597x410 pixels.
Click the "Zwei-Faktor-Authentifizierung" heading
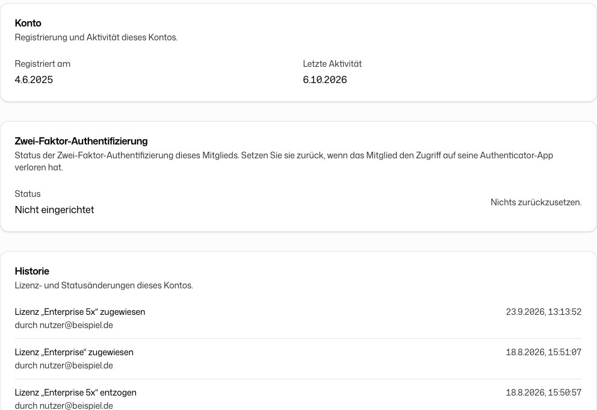click(81, 141)
